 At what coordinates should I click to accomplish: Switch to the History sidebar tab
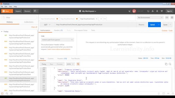10,22
